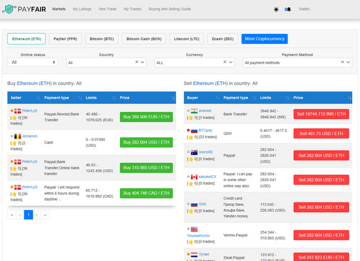Viewport: 360px width, 261px height.
Task: Select the Litecoin (LTC) tab
Action: coord(186,39)
